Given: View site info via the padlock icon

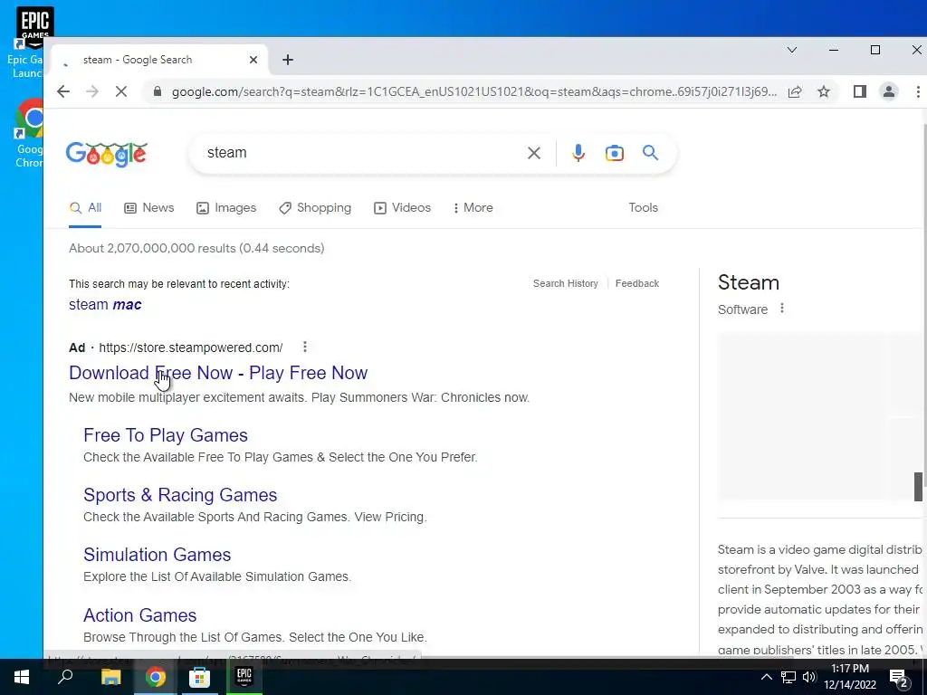Looking at the screenshot, I should [x=158, y=91].
